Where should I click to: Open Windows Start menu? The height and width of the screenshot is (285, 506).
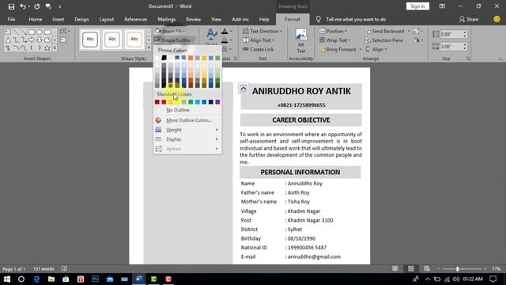click(x=7, y=279)
